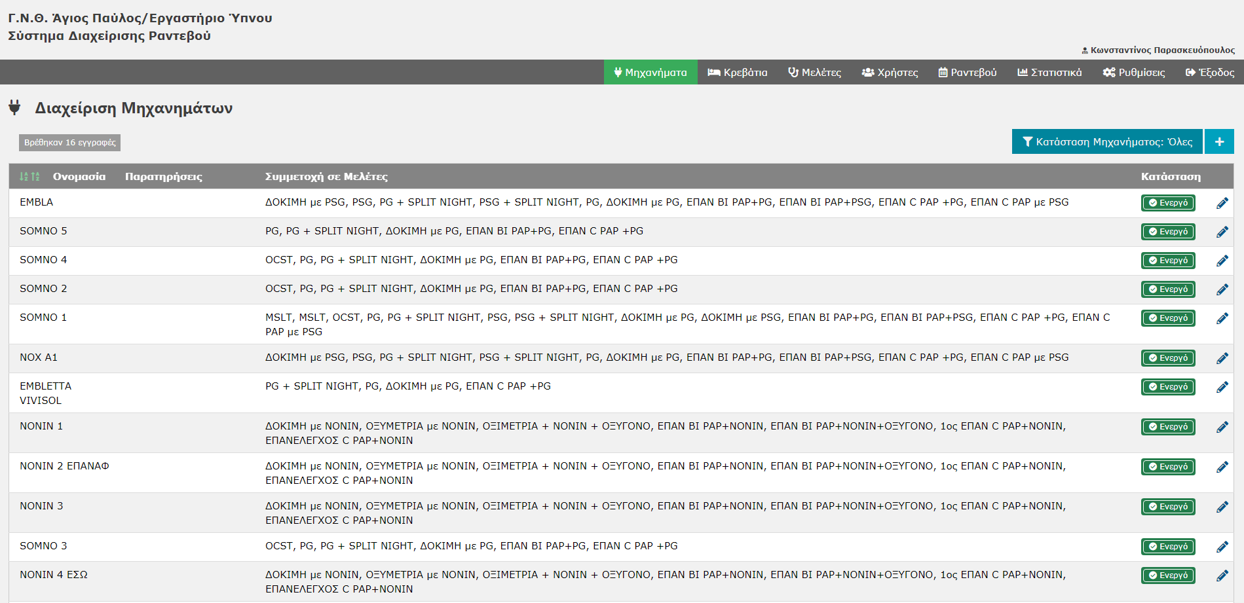The width and height of the screenshot is (1244, 603).
Task: Toggle Ενεργό status for NONIN 3
Action: [1168, 507]
